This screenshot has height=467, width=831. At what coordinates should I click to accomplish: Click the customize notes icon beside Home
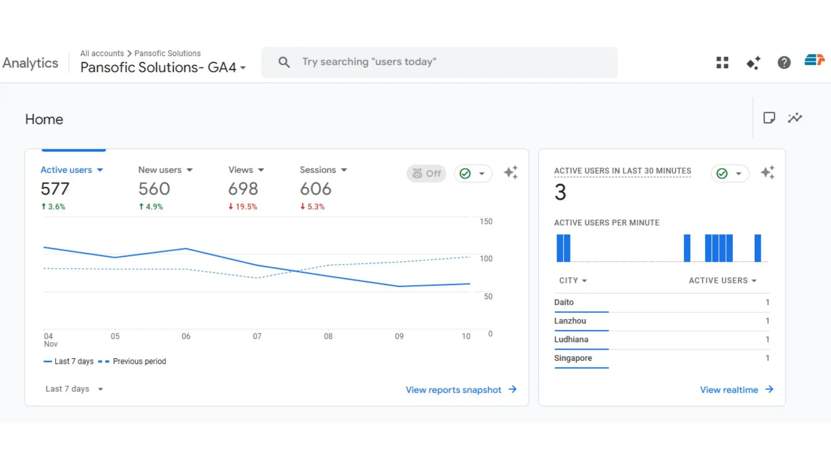[769, 118]
